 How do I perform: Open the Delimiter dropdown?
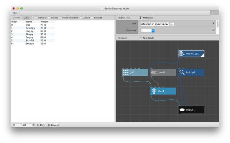coord(148,31)
